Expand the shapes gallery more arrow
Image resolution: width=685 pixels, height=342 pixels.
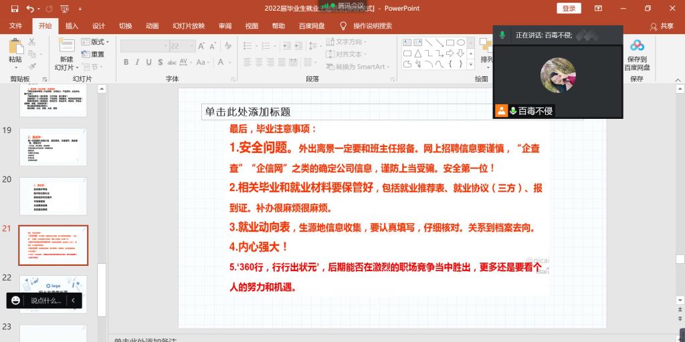[471, 65]
